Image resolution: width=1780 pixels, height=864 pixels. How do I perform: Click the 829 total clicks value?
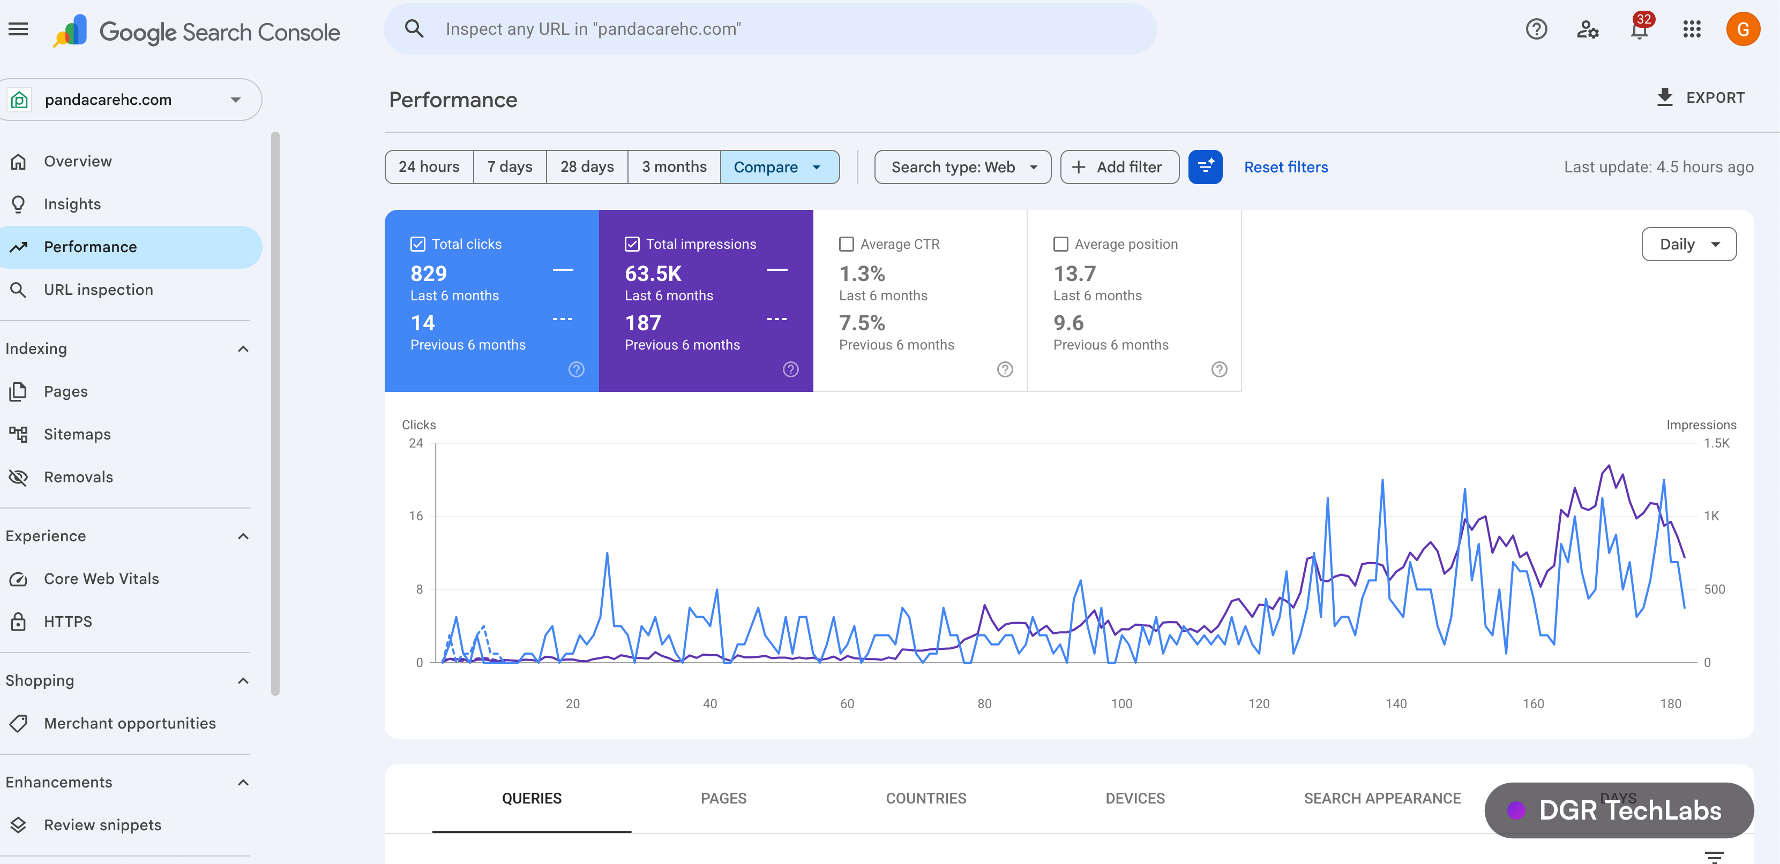pyautogui.click(x=429, y=274)
